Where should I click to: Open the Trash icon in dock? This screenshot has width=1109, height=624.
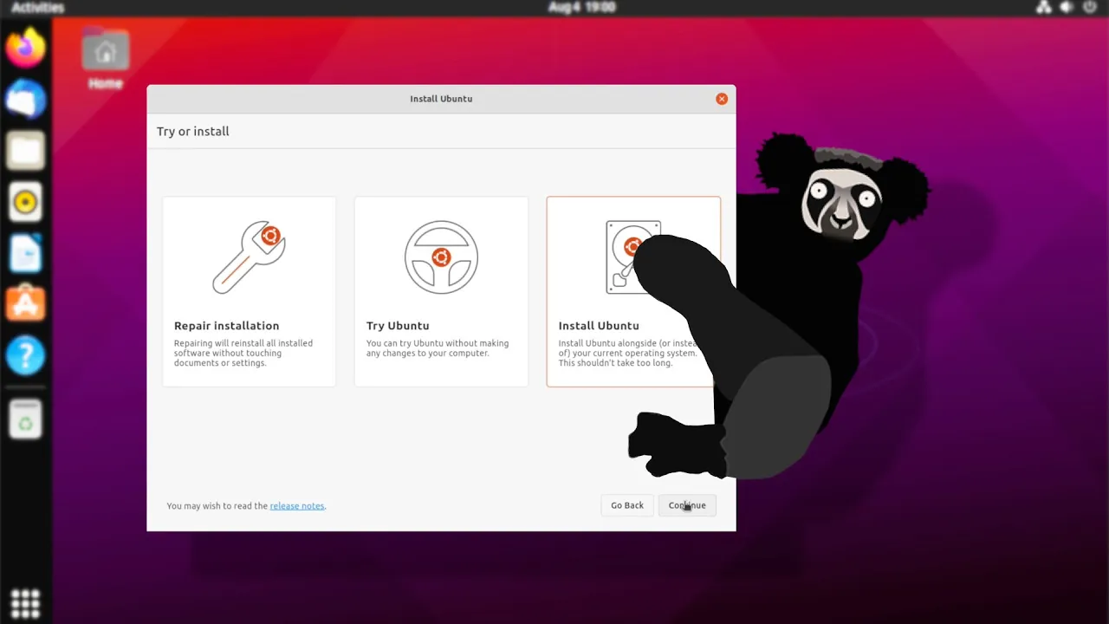(x=25, y=419)
